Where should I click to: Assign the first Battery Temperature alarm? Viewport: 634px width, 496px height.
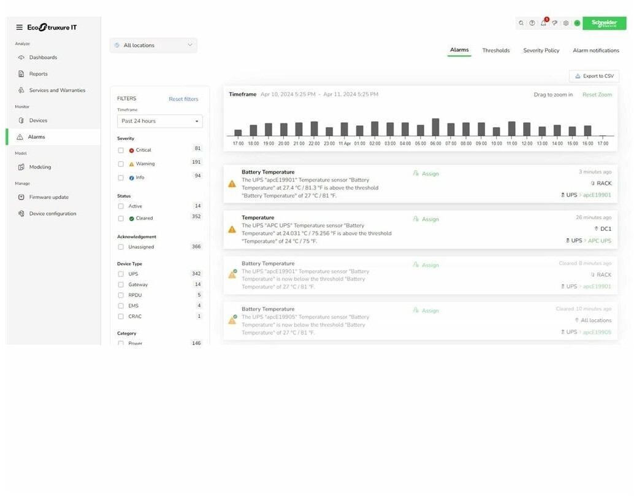pyautogui.click(x=426, y=174)
